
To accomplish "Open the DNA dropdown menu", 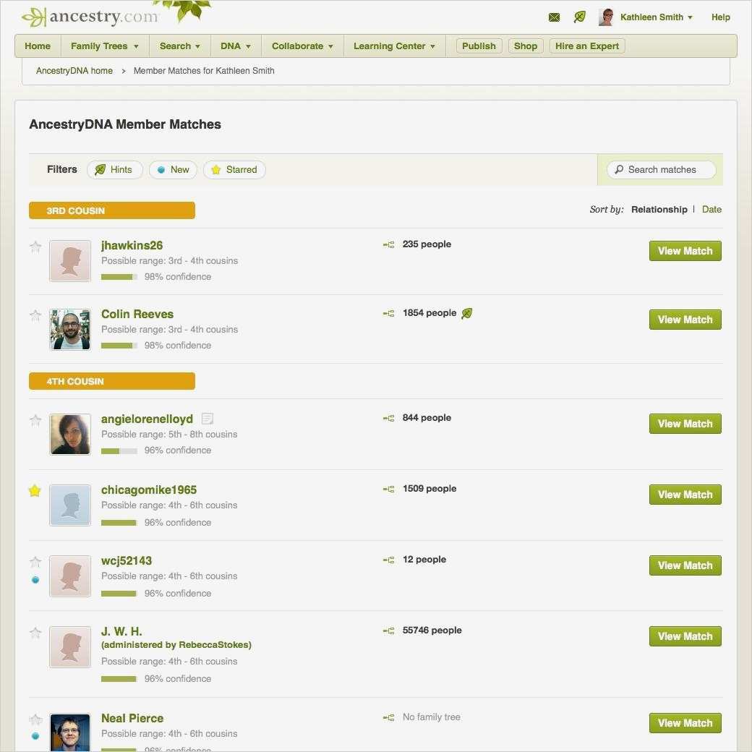I will 236,46.
